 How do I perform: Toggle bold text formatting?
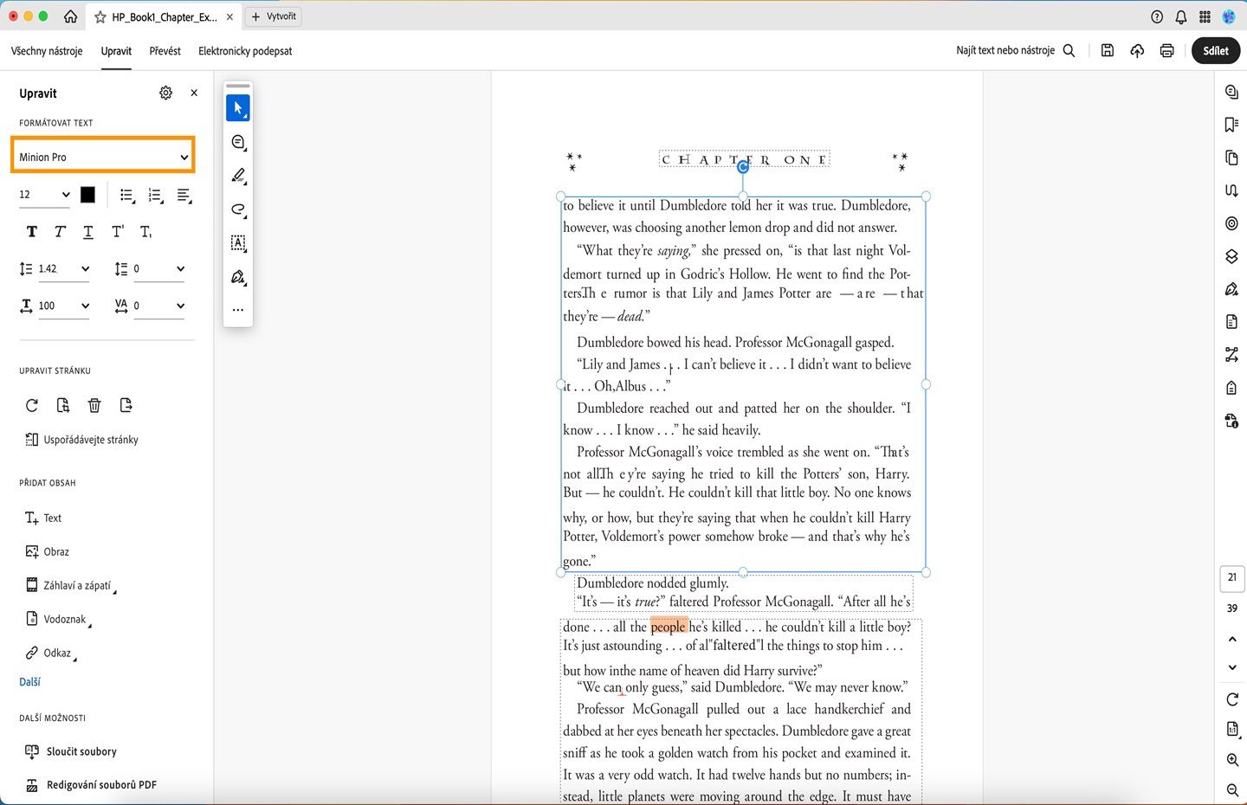point(32,232)
